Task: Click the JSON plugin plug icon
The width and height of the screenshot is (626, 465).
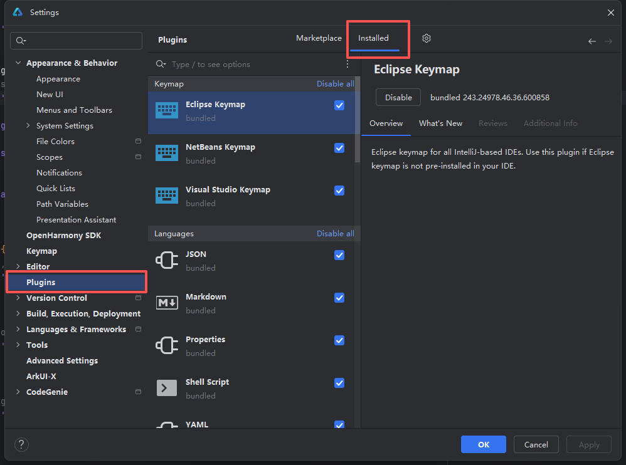Action: click(x=166, y=261)
